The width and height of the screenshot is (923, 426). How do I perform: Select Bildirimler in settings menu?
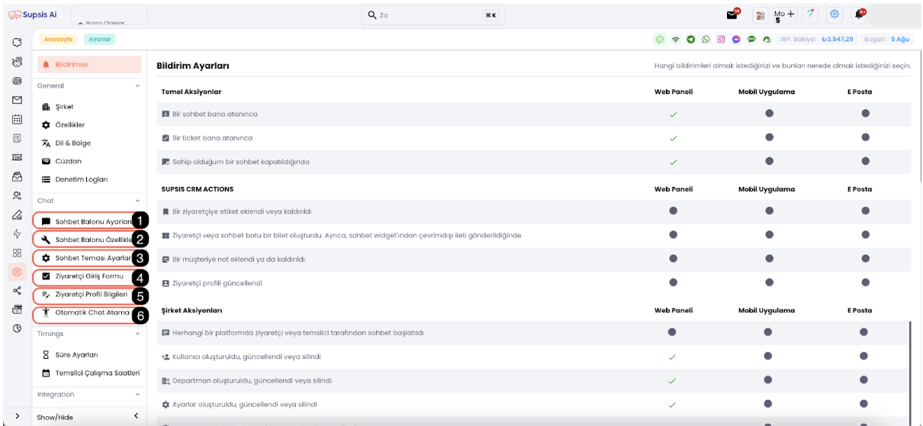click(x=88, y=65)
